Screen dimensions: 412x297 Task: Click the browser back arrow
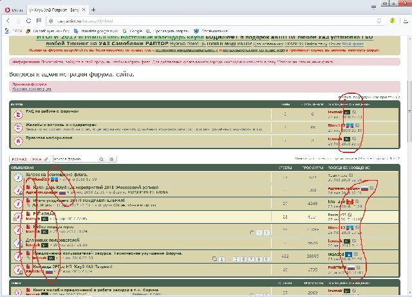click(8, 21)
